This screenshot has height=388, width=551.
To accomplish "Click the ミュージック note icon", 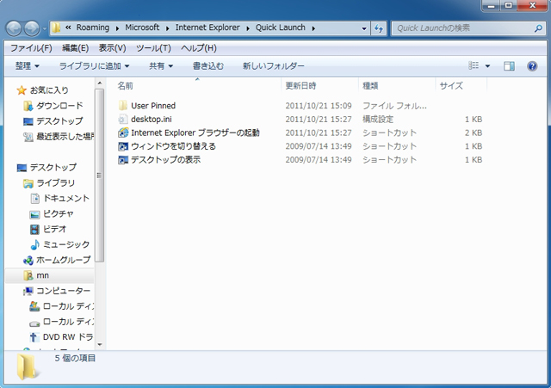I will tap(34, 244).
